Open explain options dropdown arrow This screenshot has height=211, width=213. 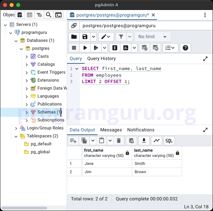point(134,48)
